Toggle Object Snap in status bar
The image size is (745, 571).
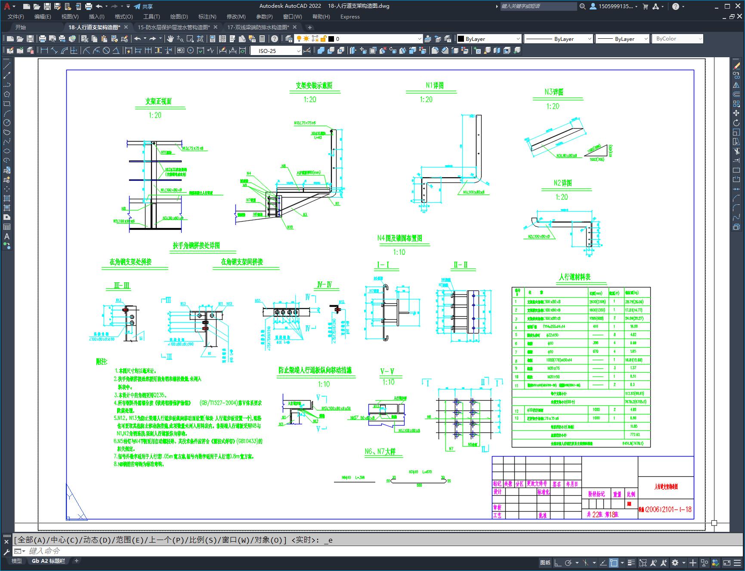[x=614, y=562]
